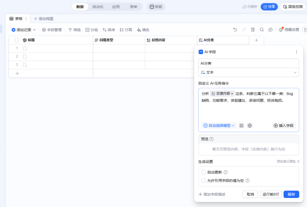Click the 插入字段 insert field button
This screenshot has width=307, height=207.
click(284, 126)
